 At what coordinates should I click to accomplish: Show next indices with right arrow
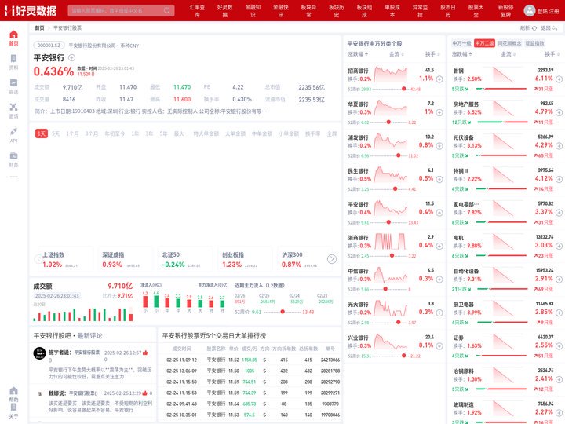[x=332, y=259]
